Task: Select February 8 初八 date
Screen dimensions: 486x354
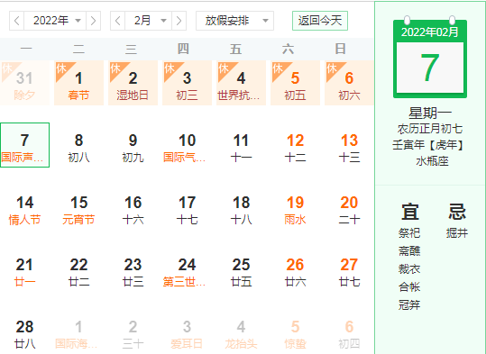Action: [x=78, y=145]
